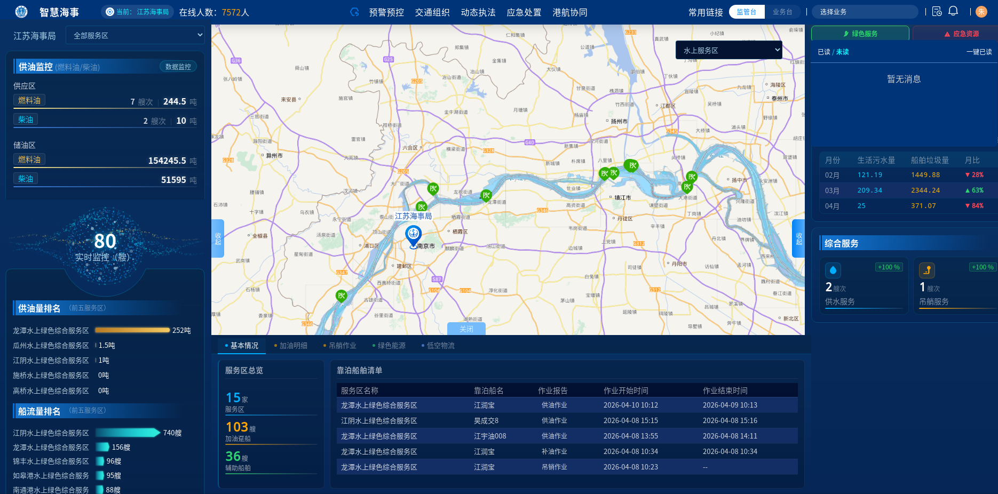Click the 龙潭 252吨 orange ranking bar
Viewport: 998px width, 494px height.
(132, 330)
